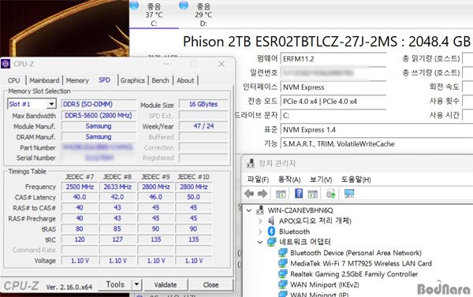Image resolution: width=473 pixels, height=297 pixels.
Task: Switch to the Graphics tab in CPU-Z
Action: tap(132, 80)
